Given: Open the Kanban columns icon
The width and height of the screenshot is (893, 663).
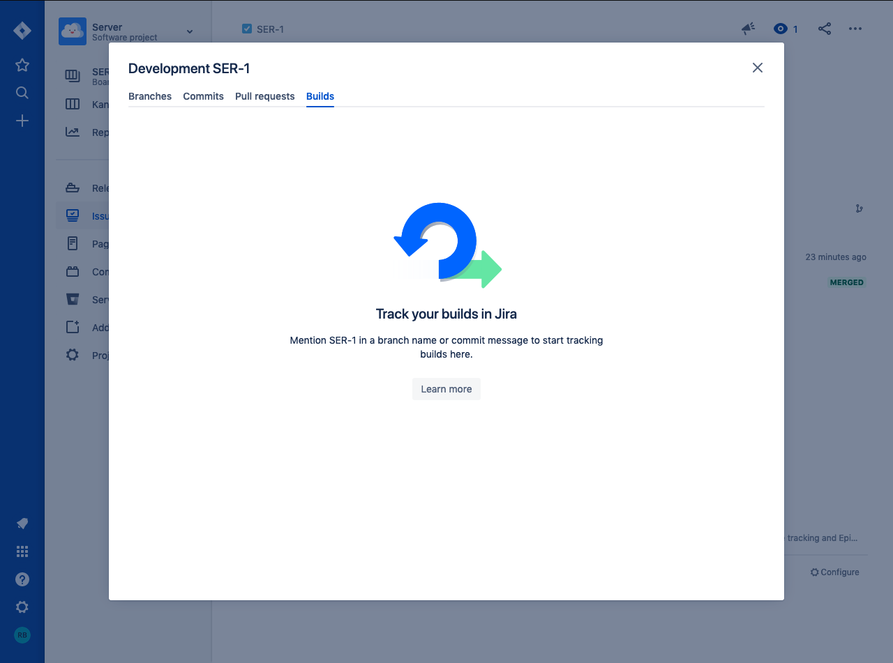Looking at the screenshot, I should (x=73, y=104).
